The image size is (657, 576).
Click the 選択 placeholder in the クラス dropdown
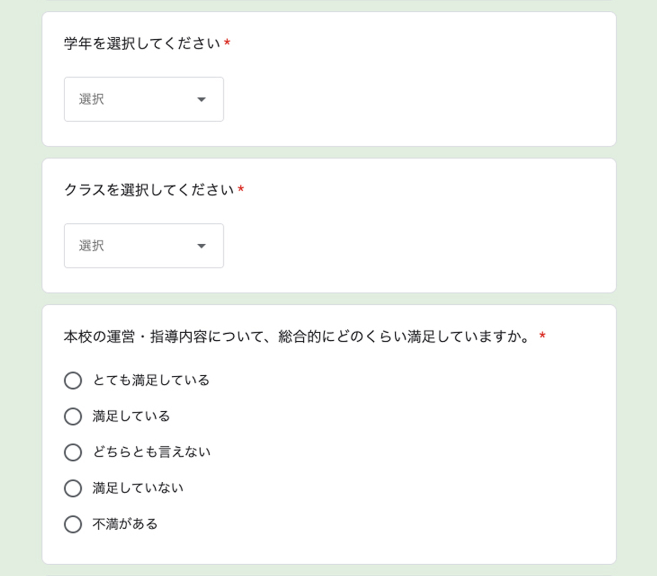coord(92,245)
